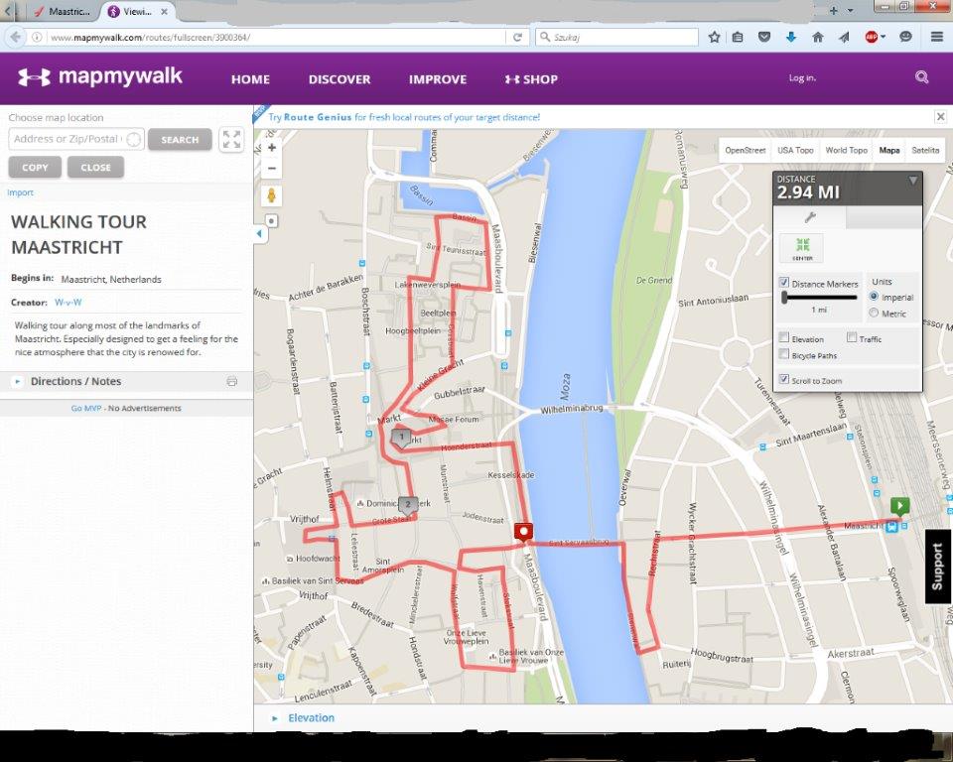The image size is (953, 762).
Task: Switch map to OpenStreet layer
Action: pos(746,150)
